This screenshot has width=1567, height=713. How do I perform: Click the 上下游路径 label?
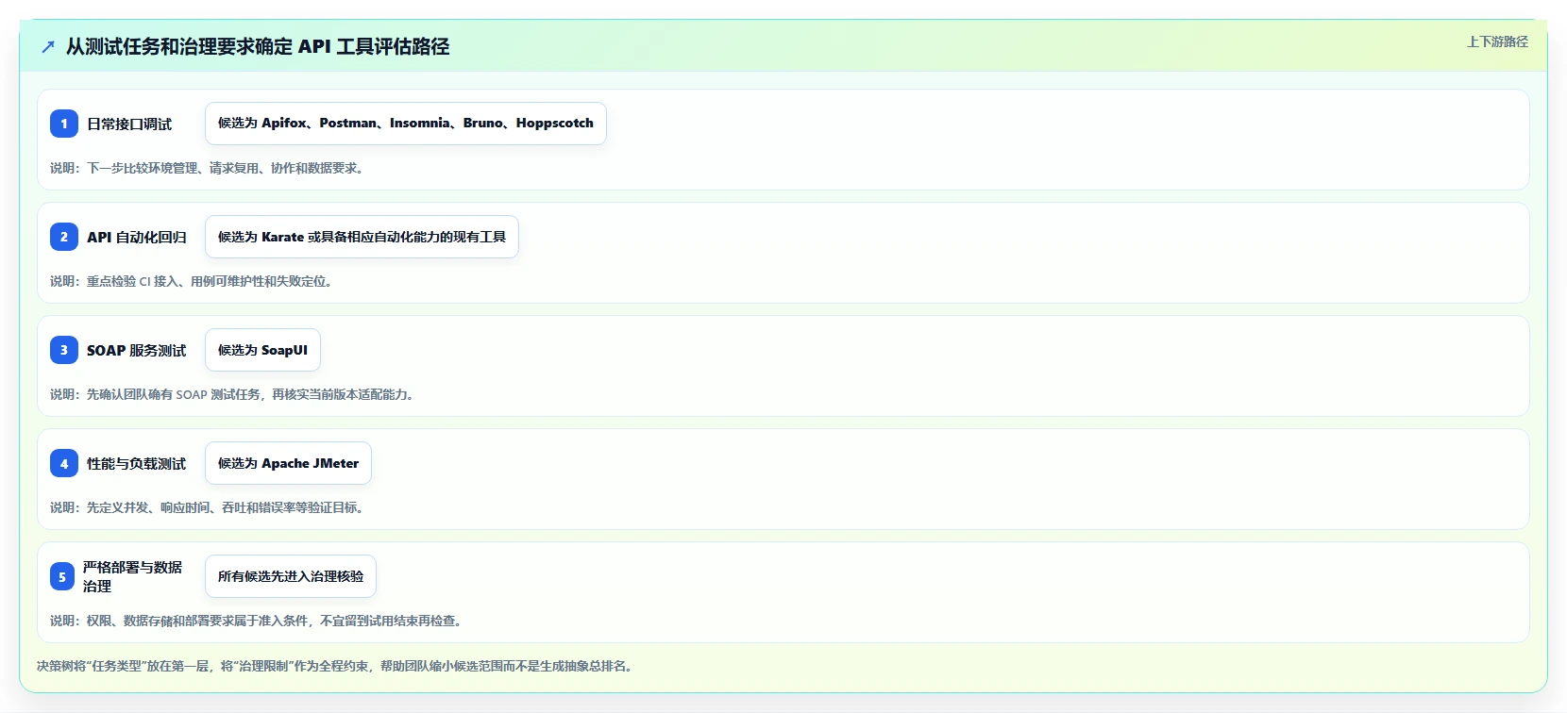[1497, 41]
